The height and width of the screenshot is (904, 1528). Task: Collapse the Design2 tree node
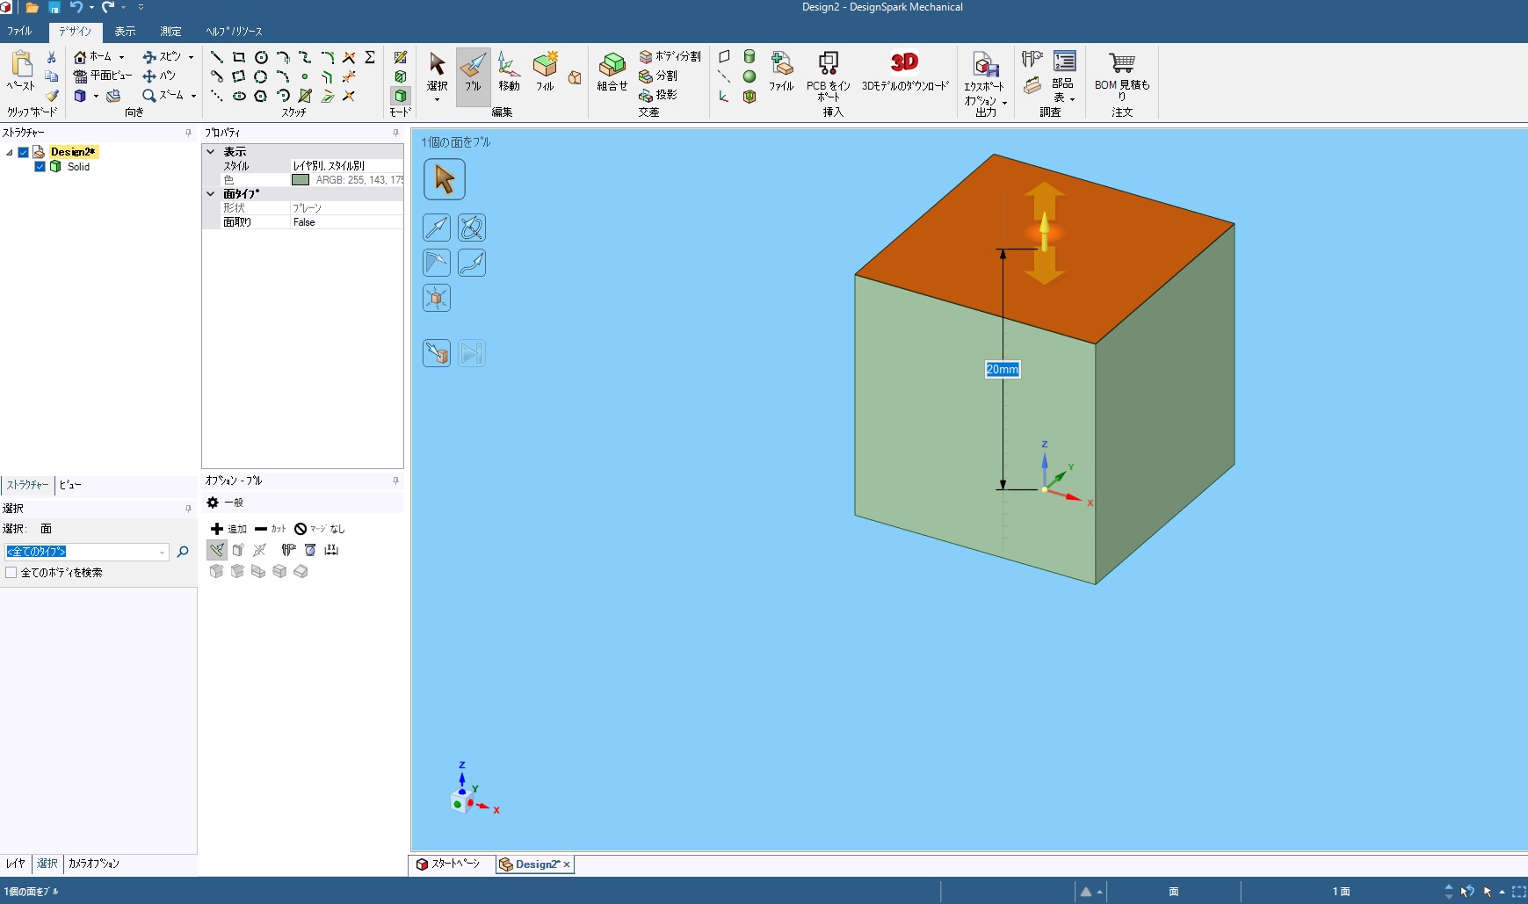[x=10, y=153]
